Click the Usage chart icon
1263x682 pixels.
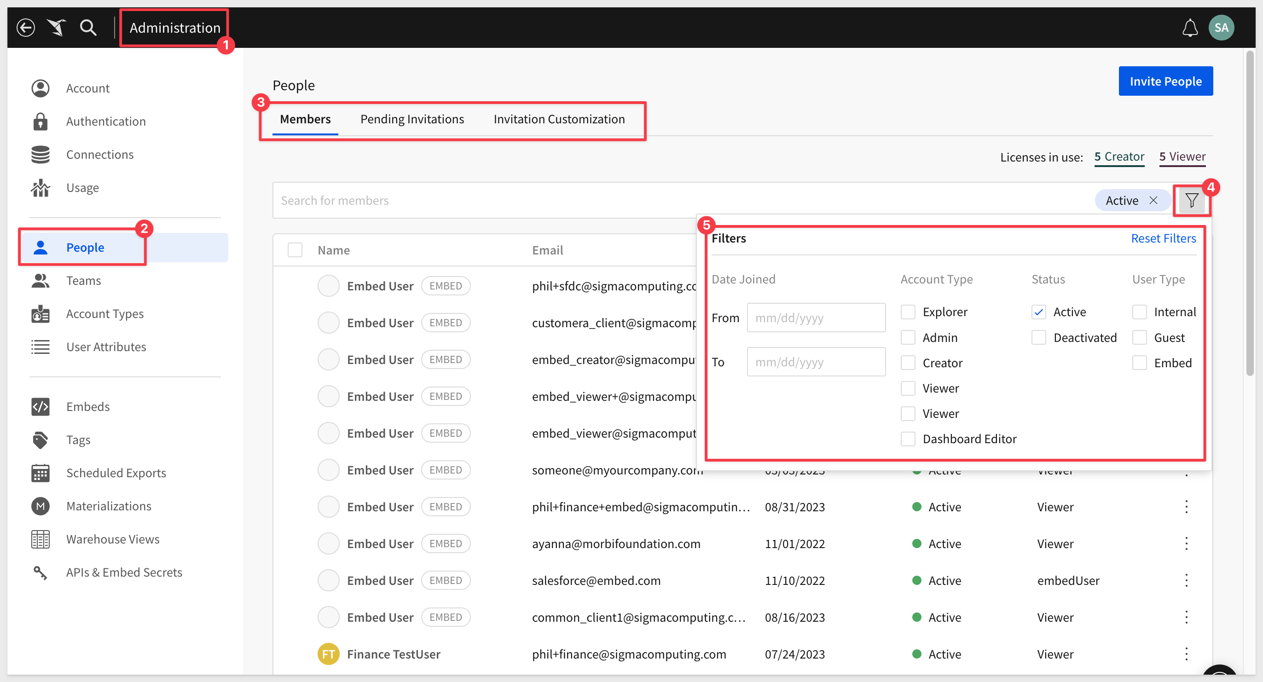pyautogui.click(x=40, y=188)
